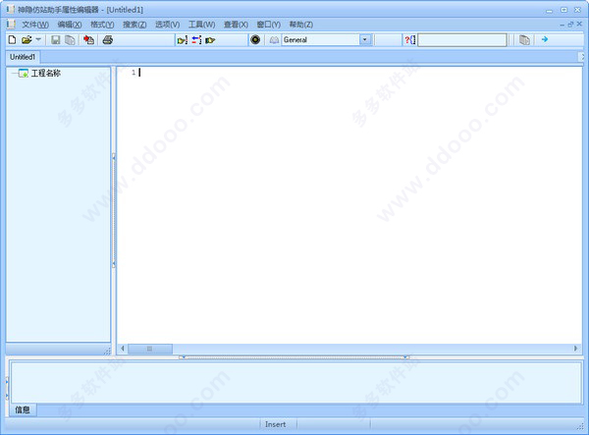Viewport: 589px width, 435px height.
Task: Click the Save floppy disk icon
Action: pos(56,40)
